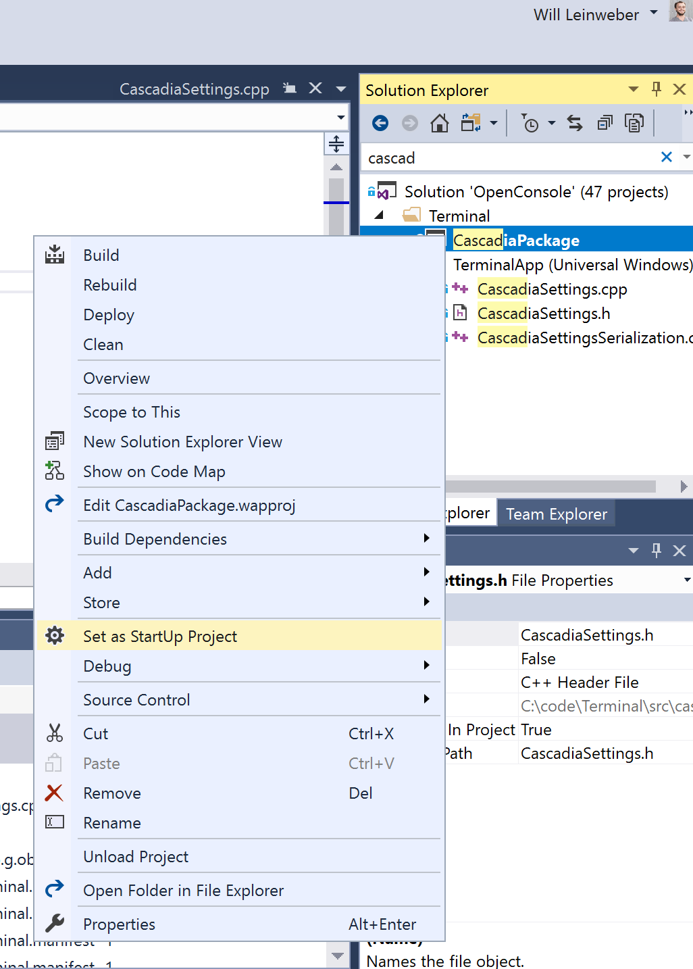693x969 pixels.
Task: Click the Cut scissors icon
Action: point(55,733)
